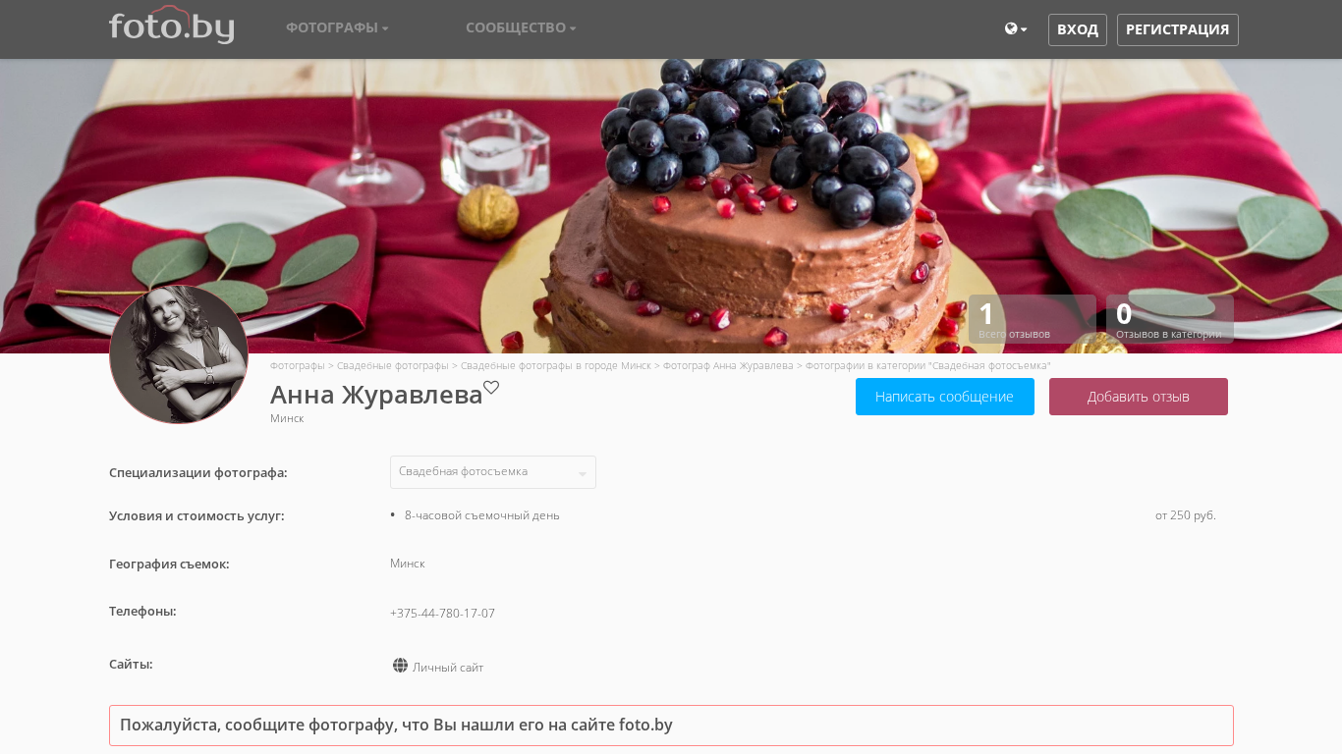Open the Всего отзывов counter box
This screenshot has height=754, width=1342.
[x=1033, y=319]
